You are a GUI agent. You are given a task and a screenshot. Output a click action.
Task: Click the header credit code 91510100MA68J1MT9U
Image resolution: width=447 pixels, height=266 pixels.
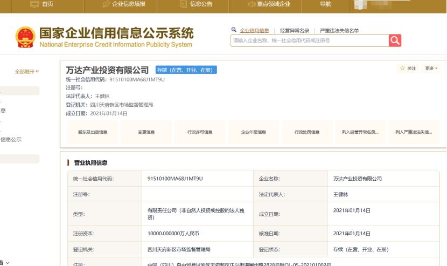pos(137,79)
